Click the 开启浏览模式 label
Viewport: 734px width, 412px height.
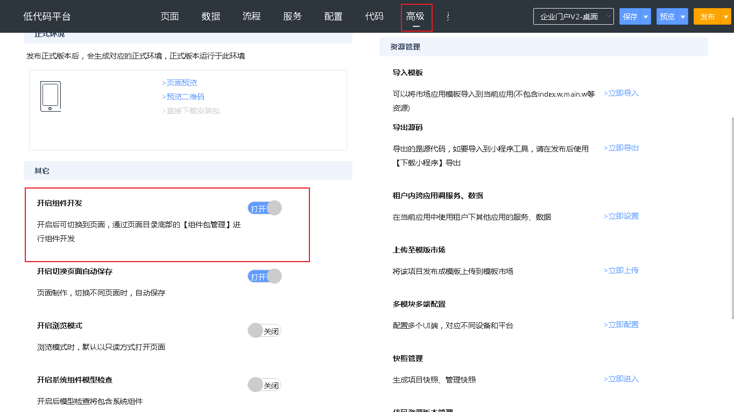point(60,326)
